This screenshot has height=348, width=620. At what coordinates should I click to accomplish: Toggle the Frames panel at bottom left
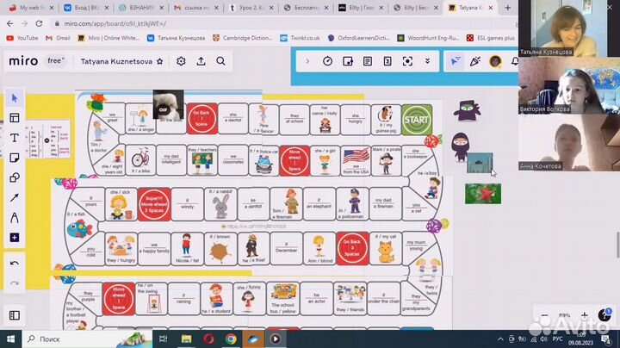point(15,316)
